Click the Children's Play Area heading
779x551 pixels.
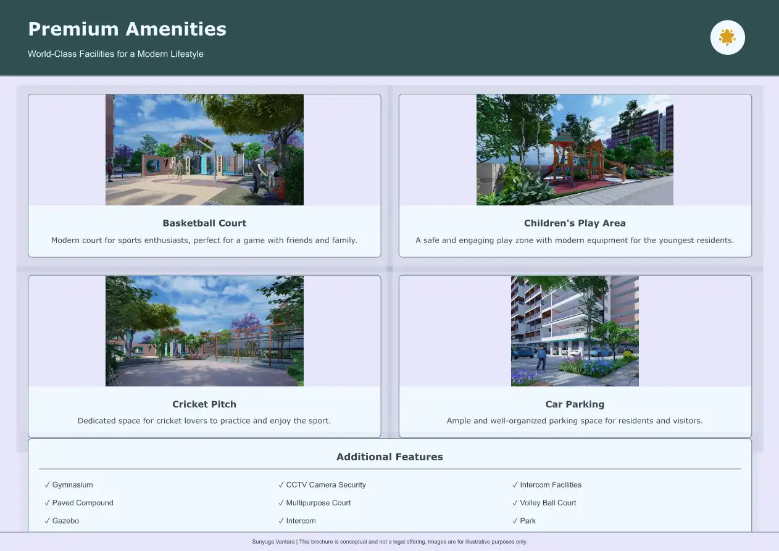pos(575,223)
